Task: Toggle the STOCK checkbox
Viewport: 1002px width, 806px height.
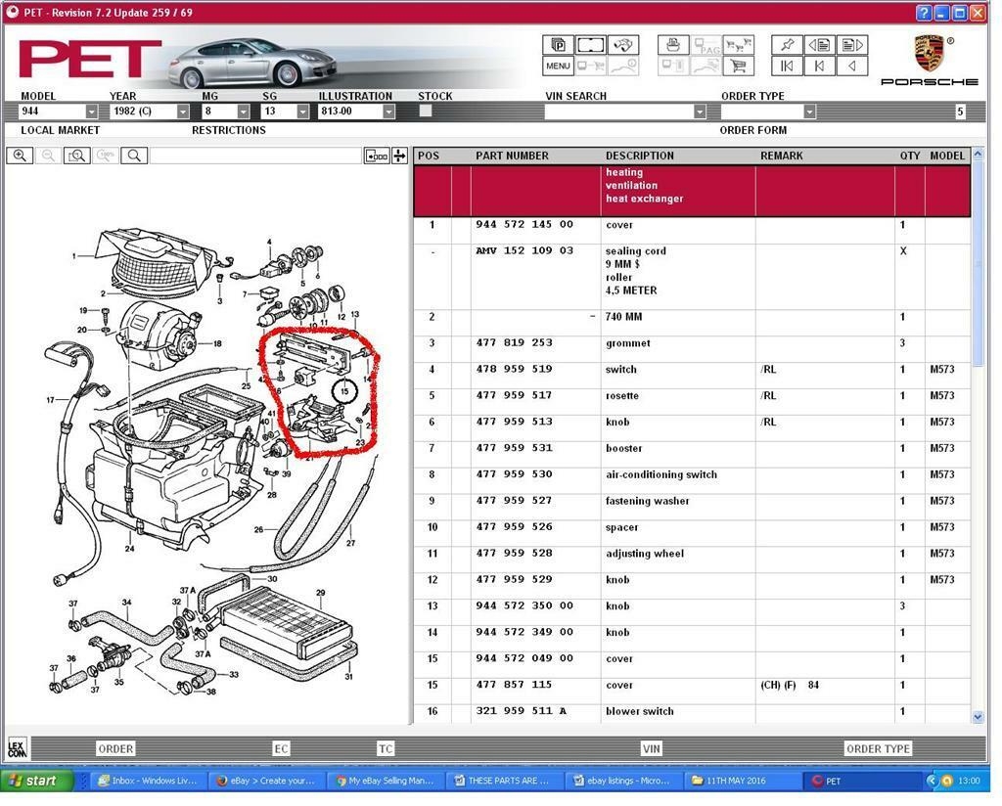Action: coord(425,111)
